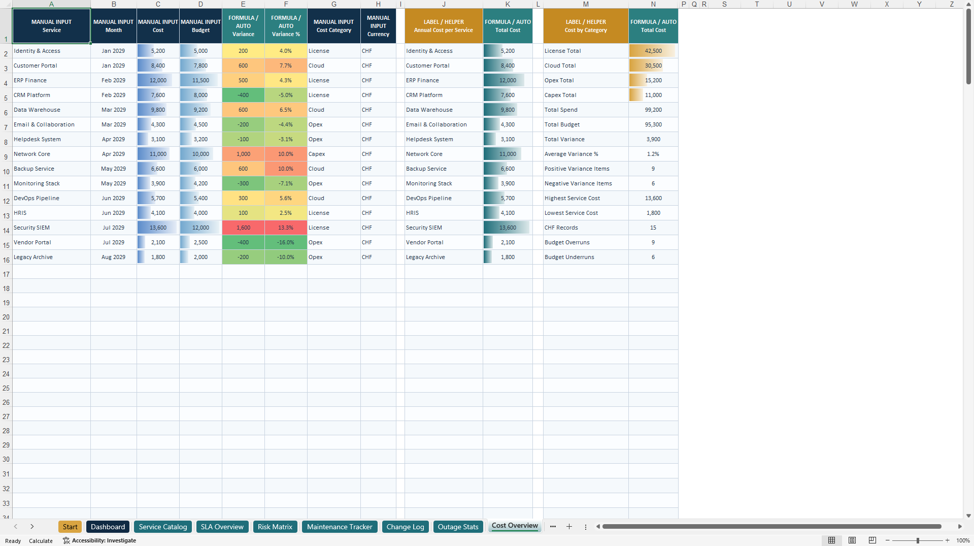Switch to Normal view icon
Viewport: 974px width, 546px height.
tap(831, 540)
